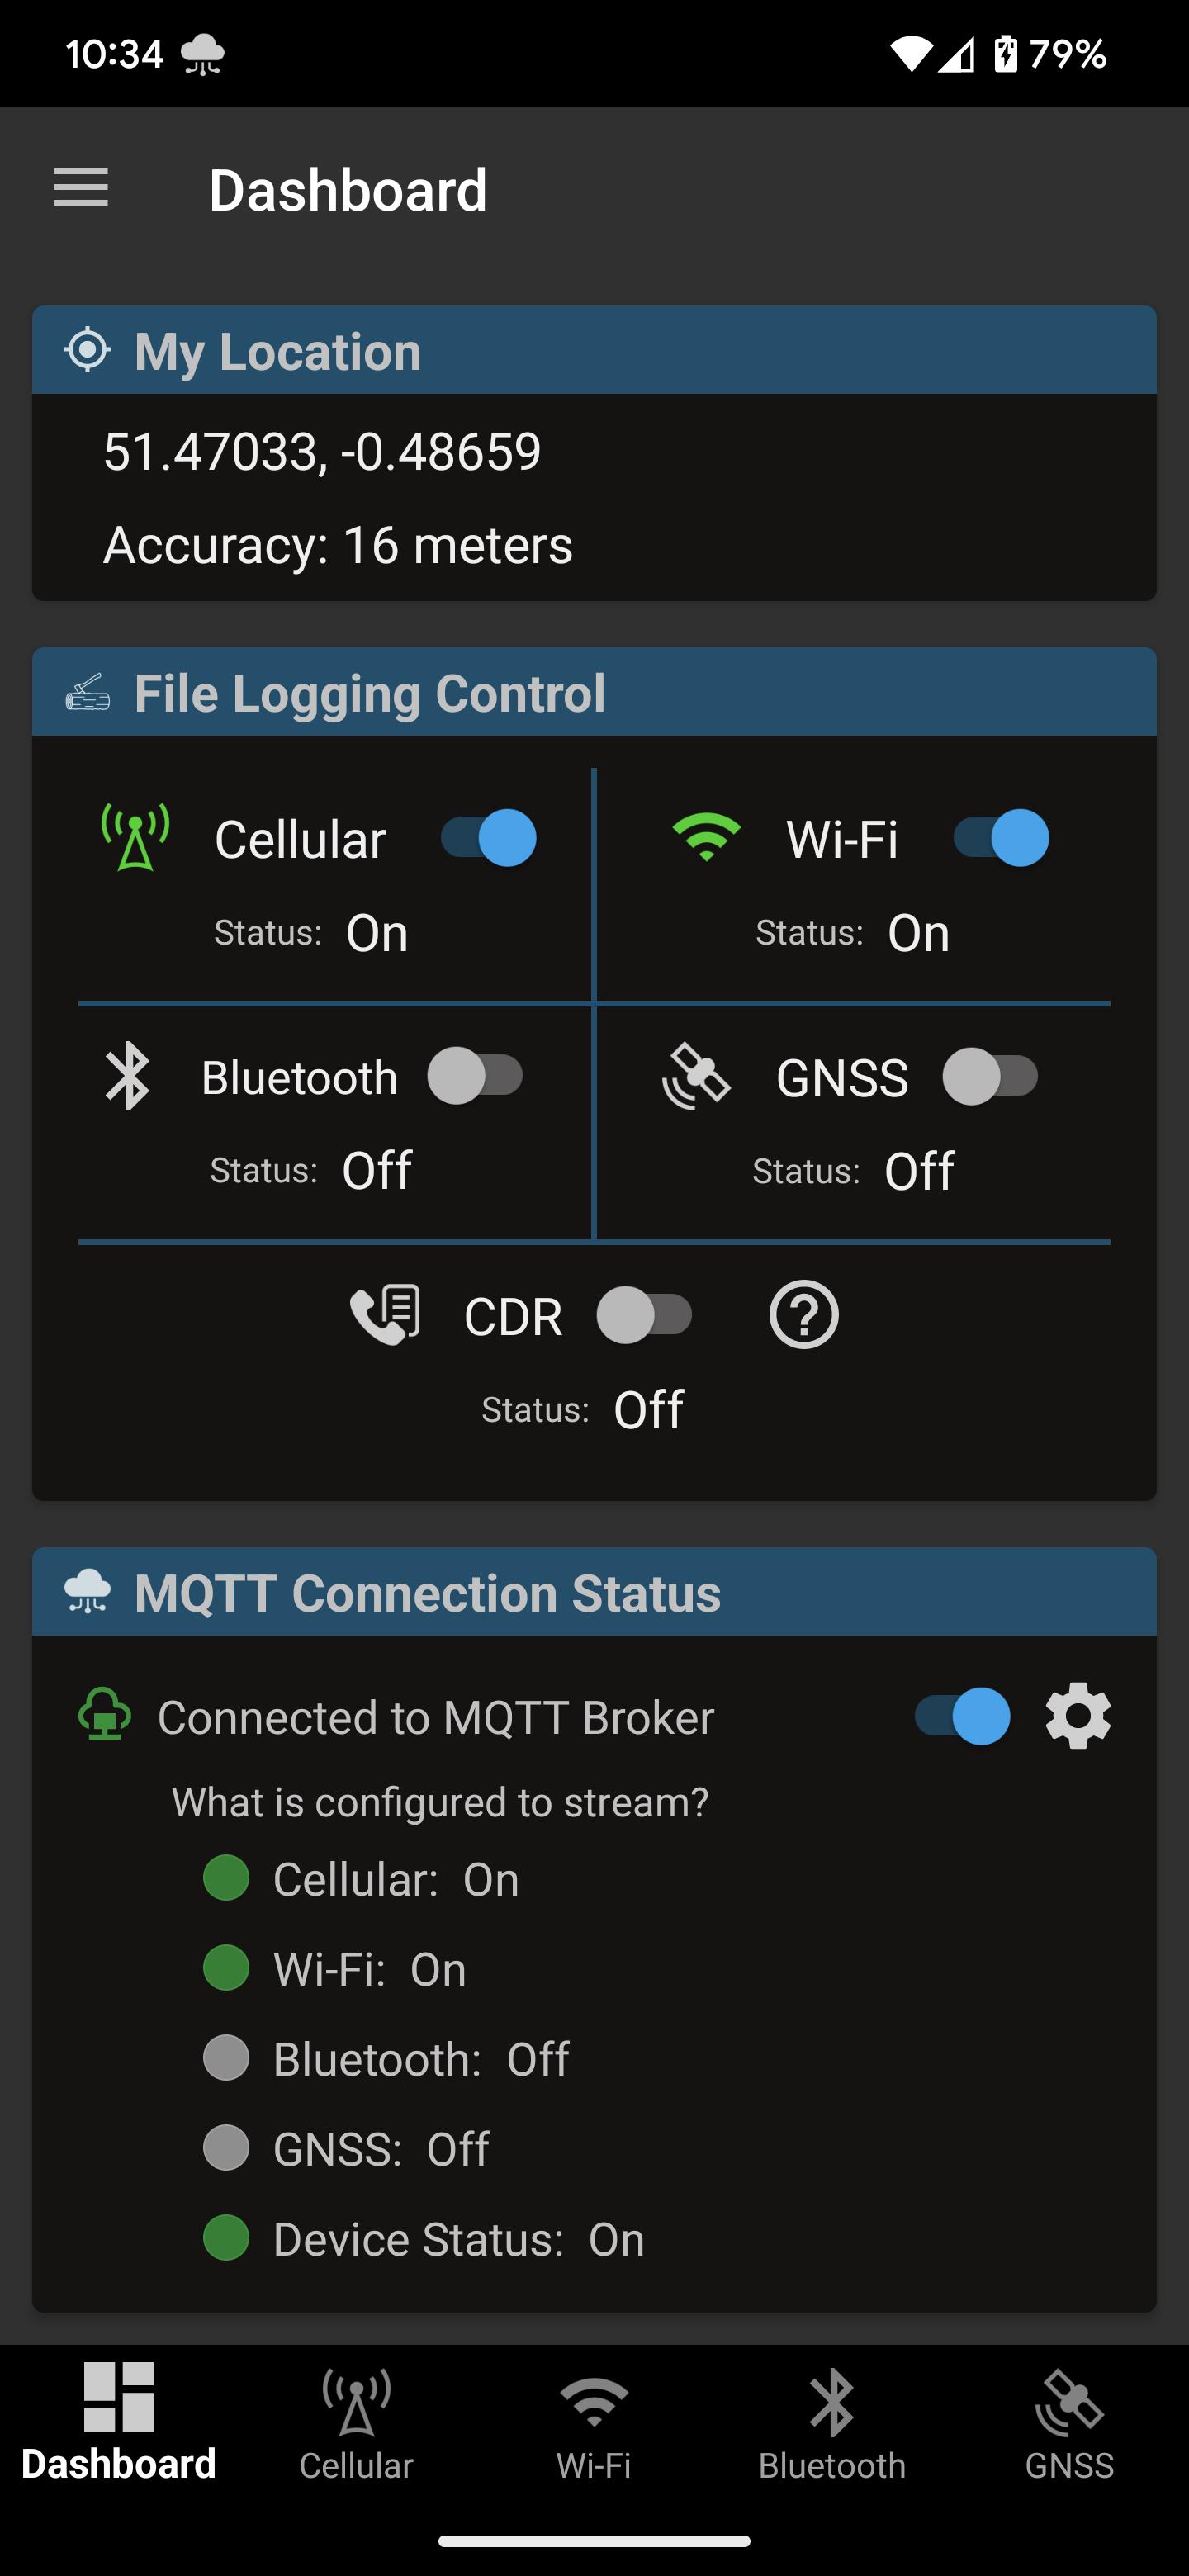Enable Bluetooth file logging switch
1189x2576 pixels.
(x=476, y=1077)
